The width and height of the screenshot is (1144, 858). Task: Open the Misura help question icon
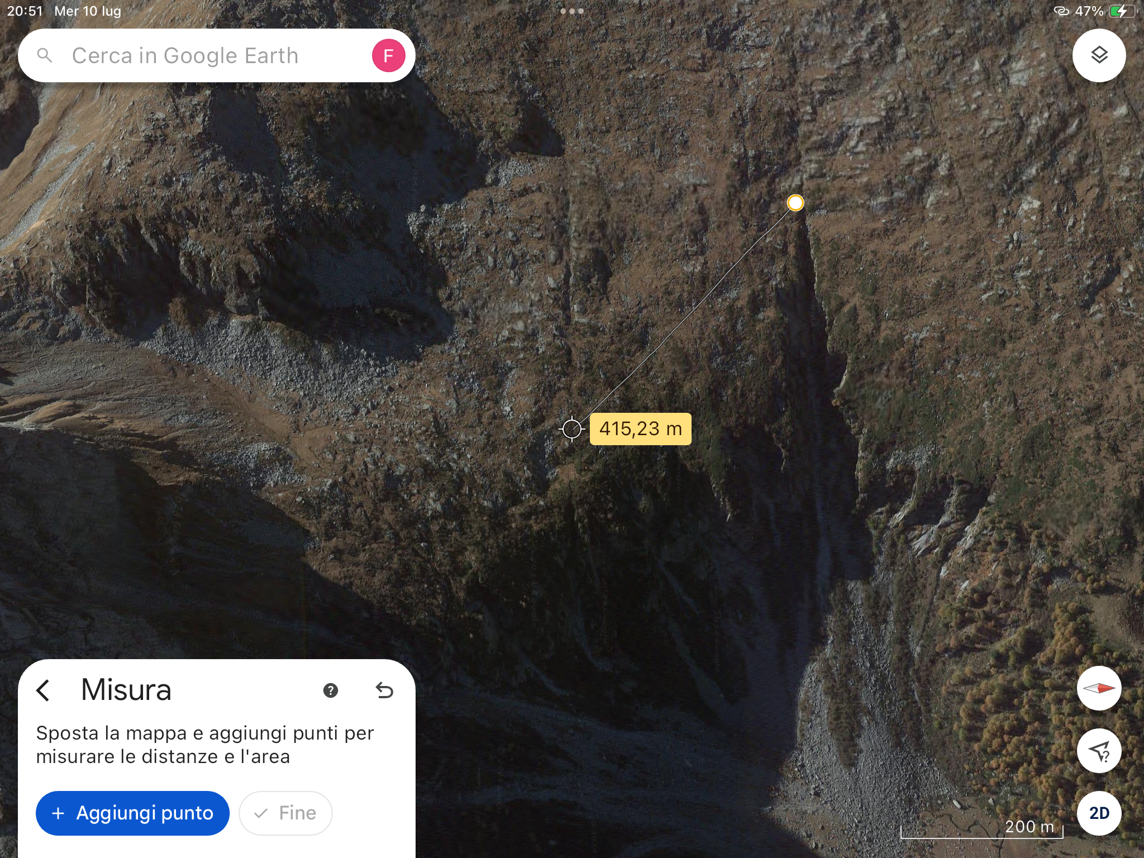click(x=331, y=690)
